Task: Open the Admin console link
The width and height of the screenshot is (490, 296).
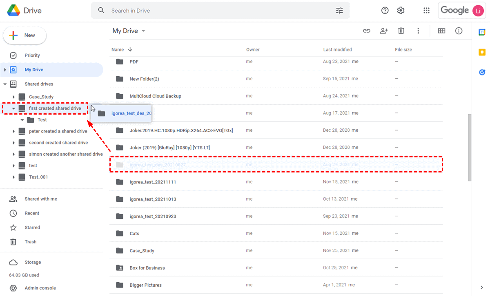Action: coord(40,288)
